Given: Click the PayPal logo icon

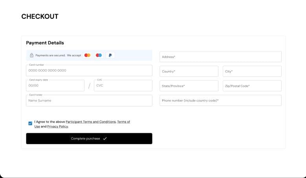Looking at the screenshot, I should [x=110, y=55].
